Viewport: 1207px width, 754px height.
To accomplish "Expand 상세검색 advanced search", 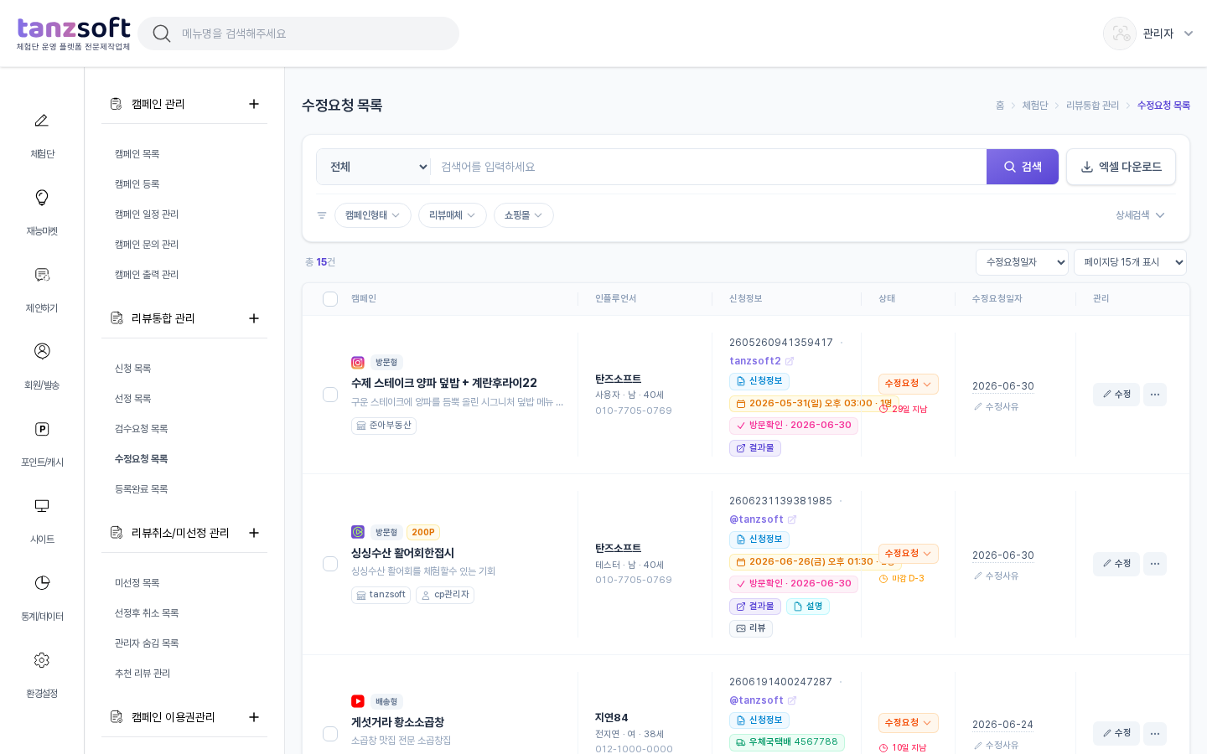I will click(1140, 215).
